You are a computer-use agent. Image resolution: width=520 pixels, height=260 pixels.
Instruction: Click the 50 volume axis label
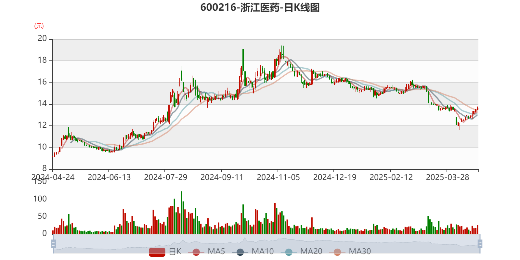click(42, 216)
